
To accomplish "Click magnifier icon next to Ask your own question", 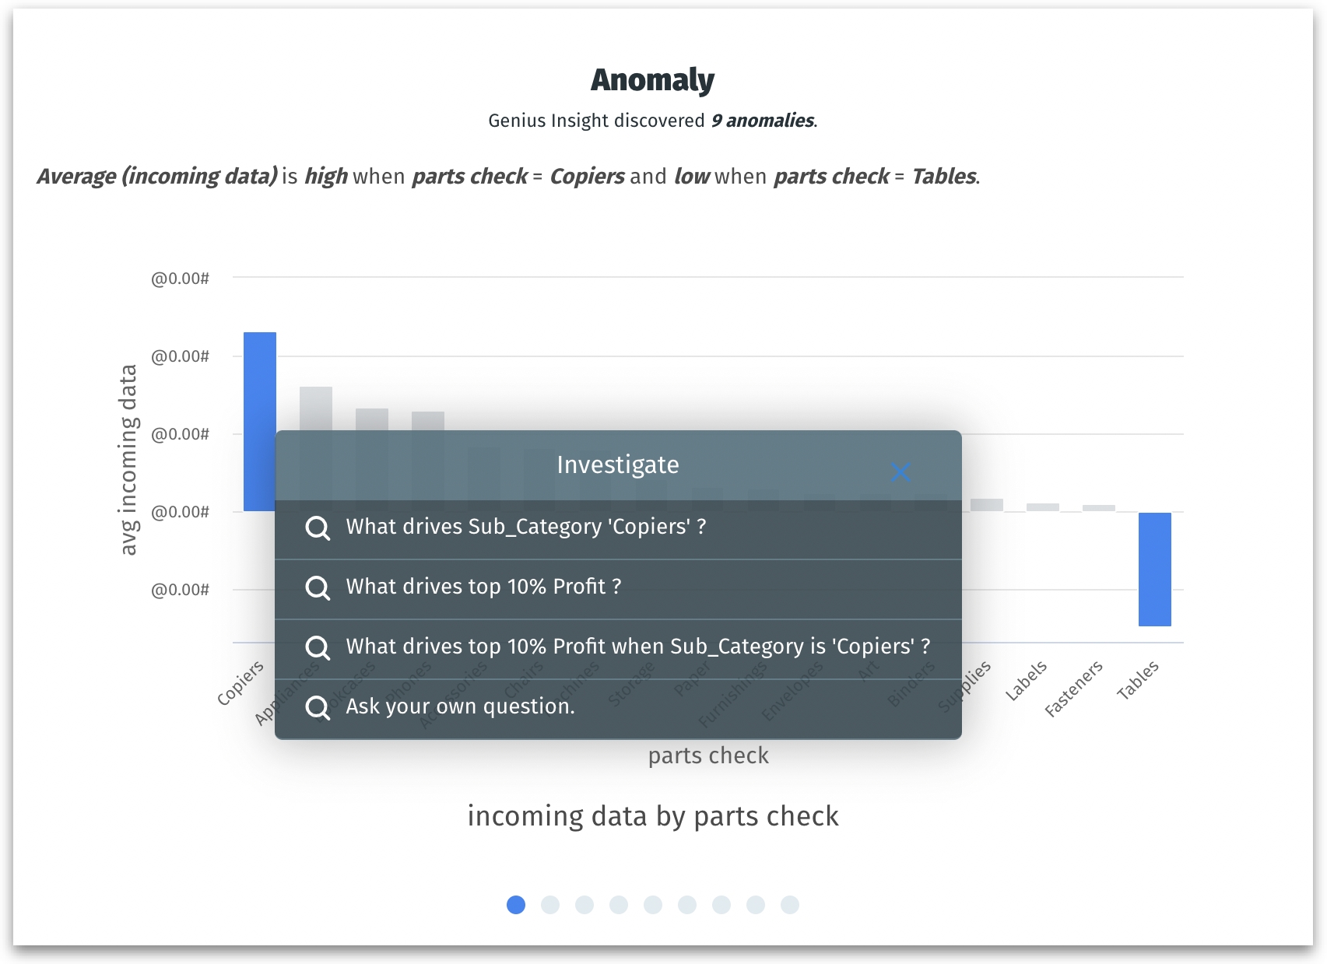I will (318, 707).
